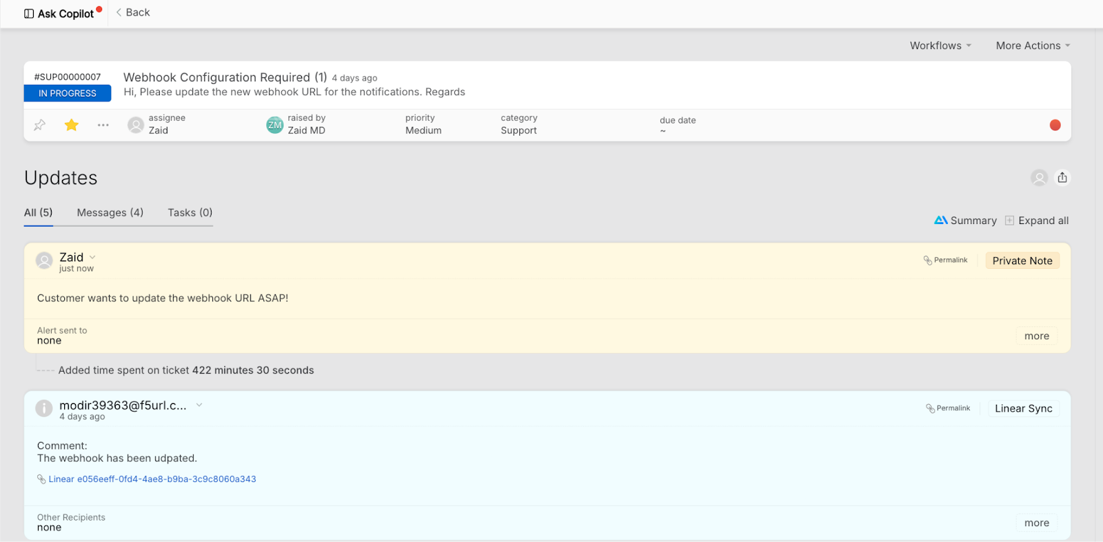Toggle the yellow star favorite icon
1103x542 pixels.
[x=72, y=125]
